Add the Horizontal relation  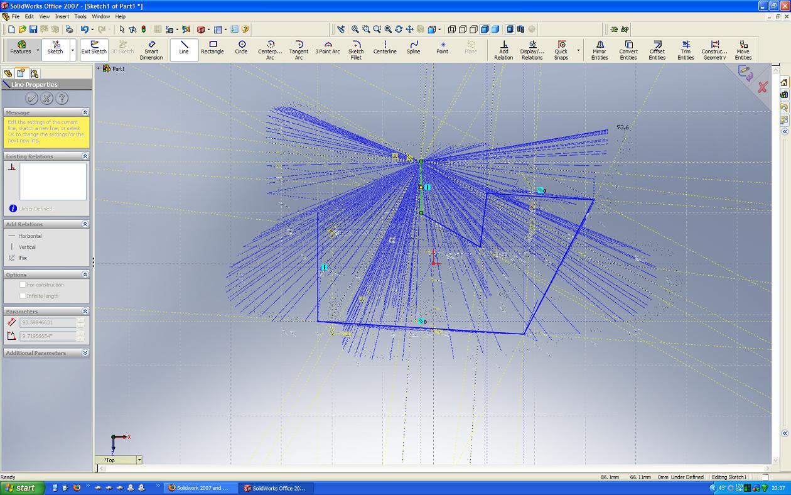25,236
